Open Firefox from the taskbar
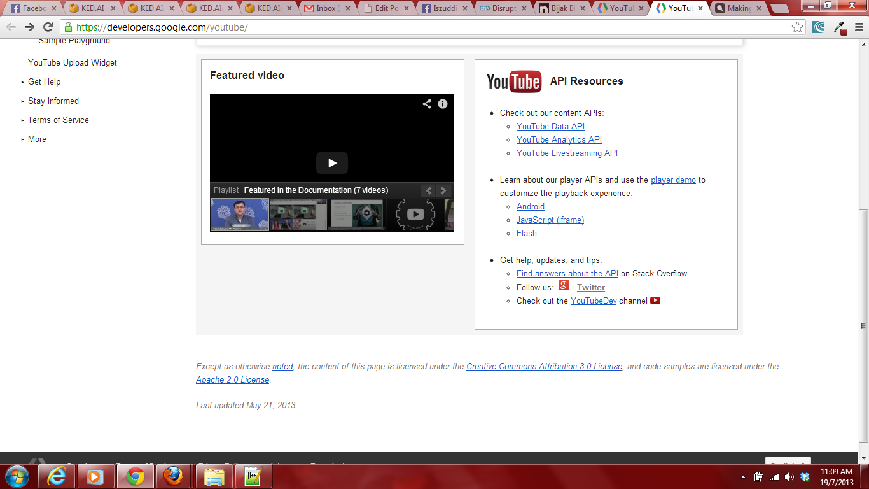Image resolution: width=869 pixels, height=489 pixels. (x=174, y=476)
